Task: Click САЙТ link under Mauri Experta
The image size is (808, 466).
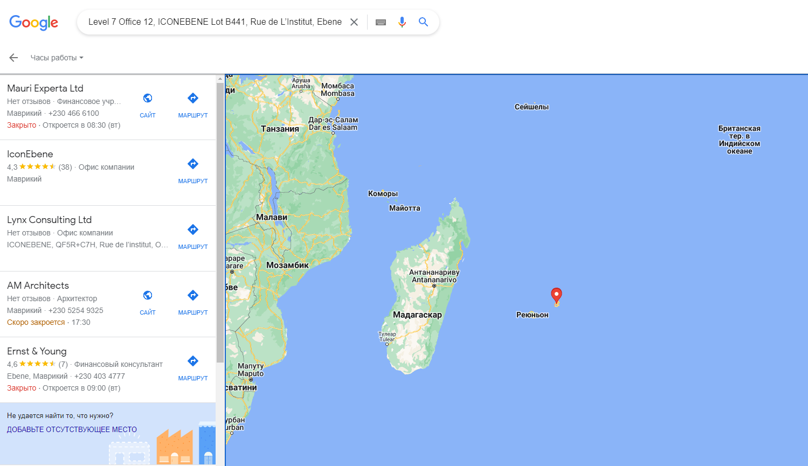Action: (x=148, y=115)
